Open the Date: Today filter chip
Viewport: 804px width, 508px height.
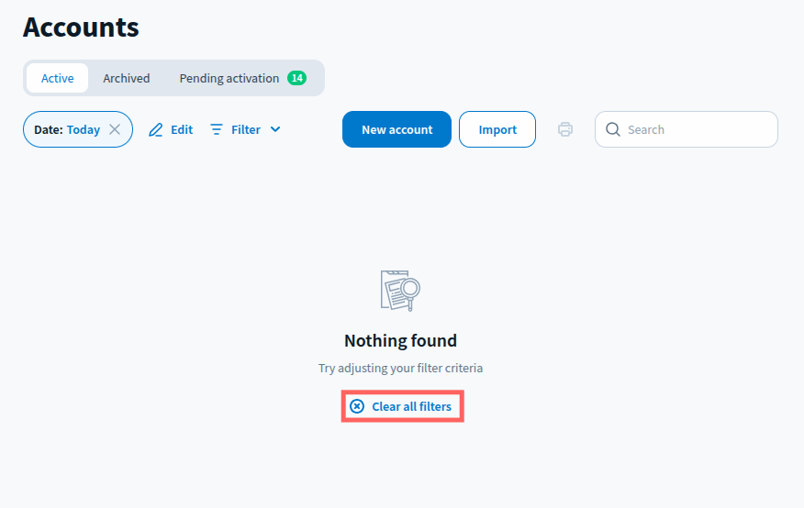click(x=67, y=129)
